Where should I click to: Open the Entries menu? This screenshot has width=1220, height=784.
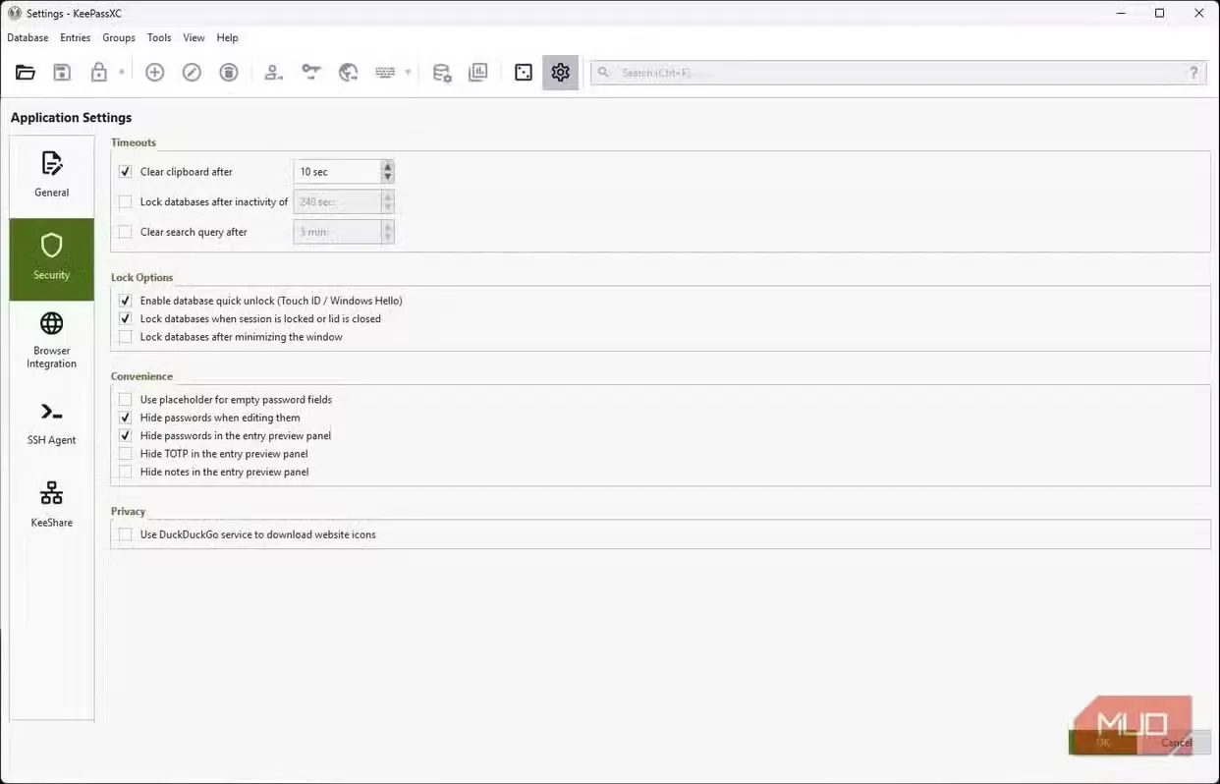pyautogui.click(x=75, y=37)
